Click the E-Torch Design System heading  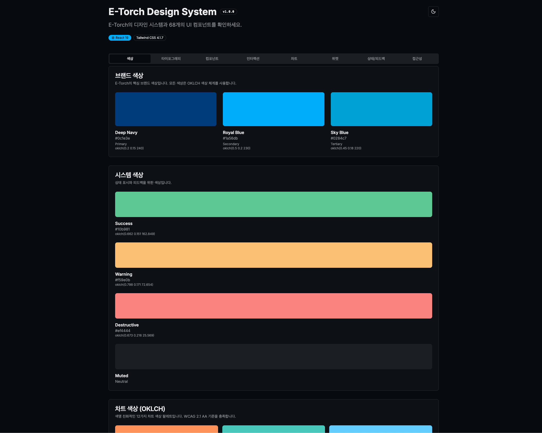point(162,12)
